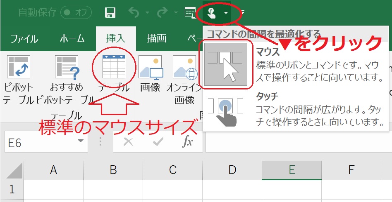
Task: Click cell C1 in the worksheet
Action: tap(173, 190)
